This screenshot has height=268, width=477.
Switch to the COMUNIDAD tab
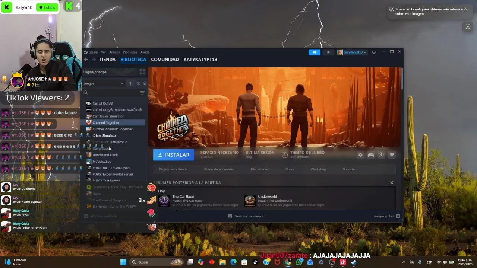pos(165,60)
